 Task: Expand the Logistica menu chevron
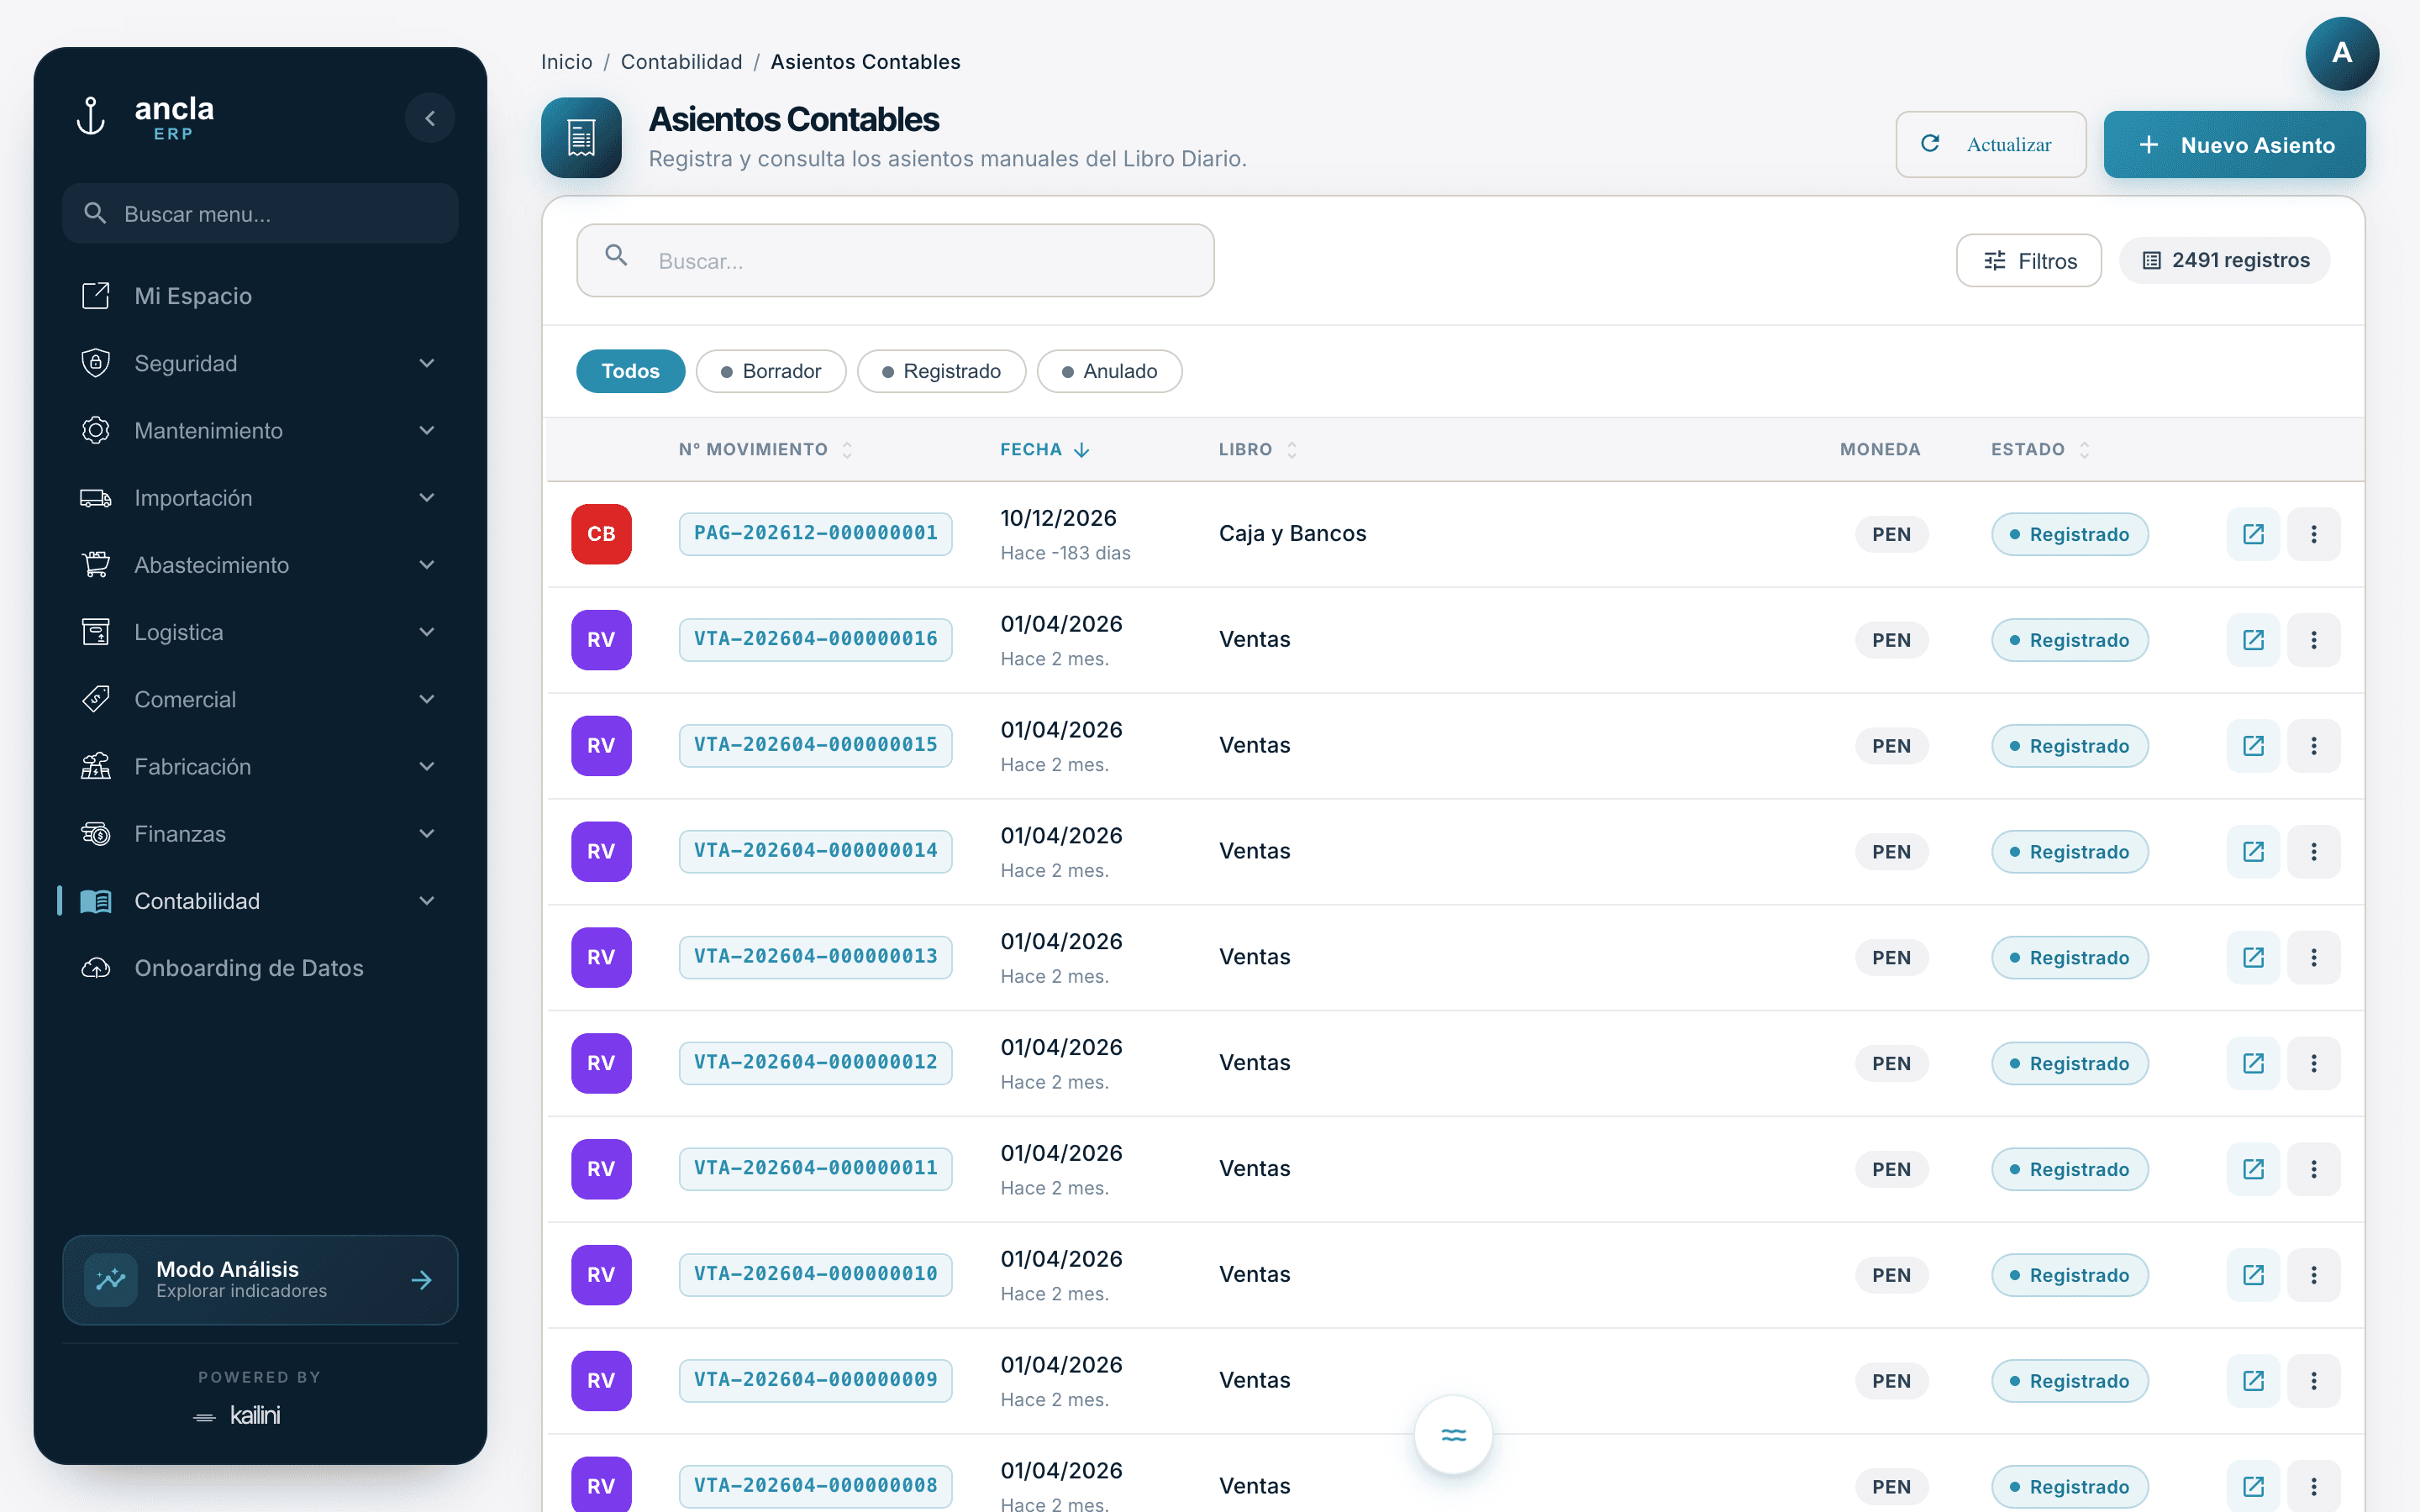point(427,632)
